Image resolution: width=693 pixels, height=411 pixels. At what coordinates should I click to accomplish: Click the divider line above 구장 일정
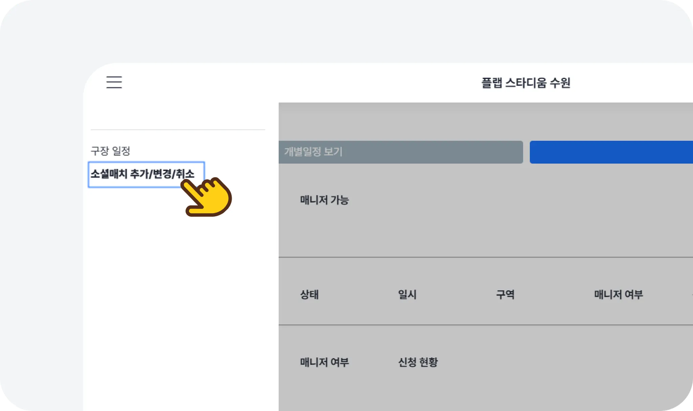[178, 129]
